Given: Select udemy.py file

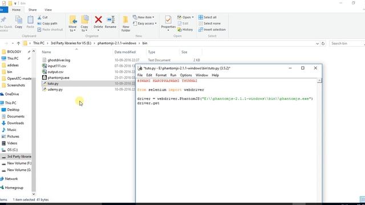Looking at the screenshot, I should [52, 89].
